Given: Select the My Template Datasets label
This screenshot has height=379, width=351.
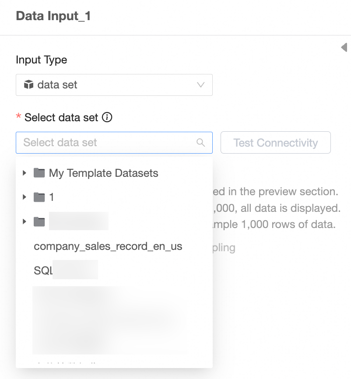Looking at the screenshot, I should click(x=103, y=173).
